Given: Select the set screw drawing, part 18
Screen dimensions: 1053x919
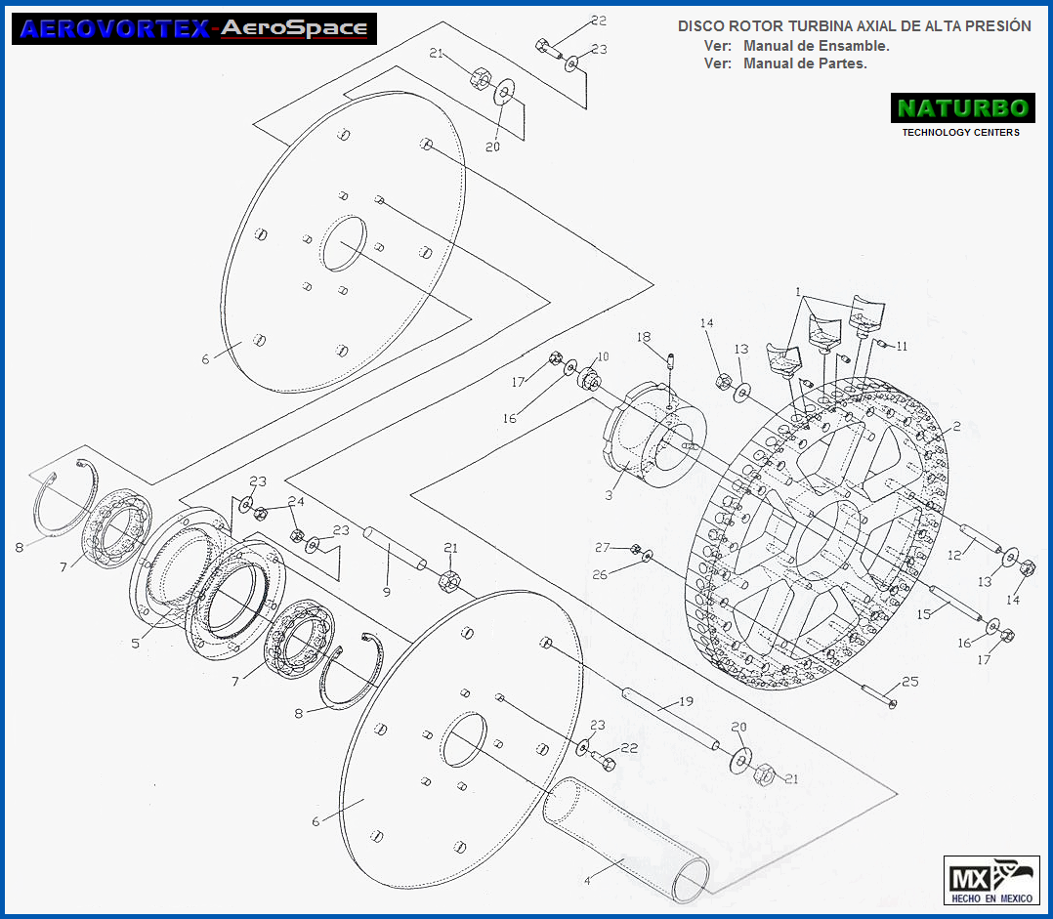Looking at the screenshot, I should (670, 359).
